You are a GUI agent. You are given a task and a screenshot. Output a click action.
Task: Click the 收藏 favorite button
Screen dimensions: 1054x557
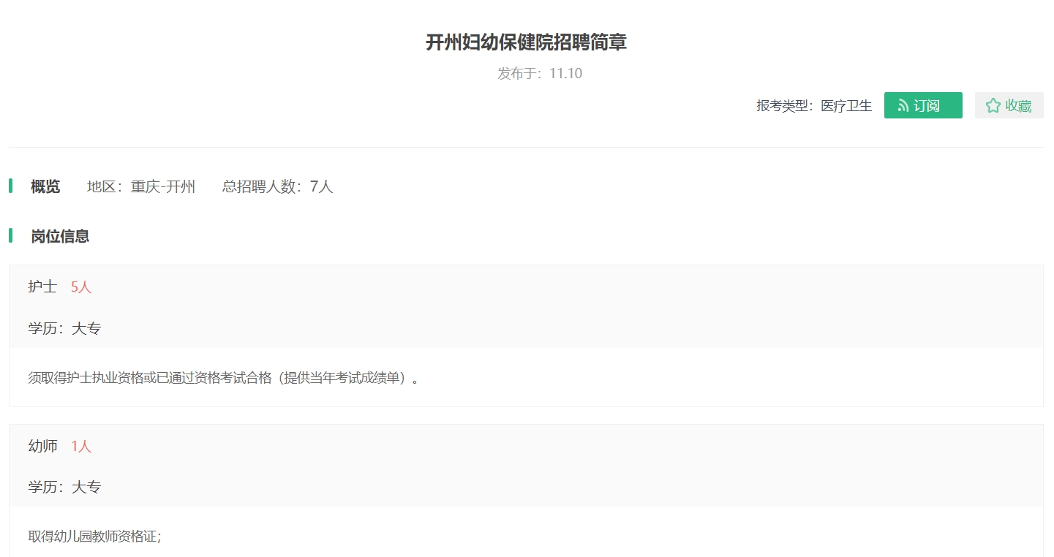point(1009,105)
